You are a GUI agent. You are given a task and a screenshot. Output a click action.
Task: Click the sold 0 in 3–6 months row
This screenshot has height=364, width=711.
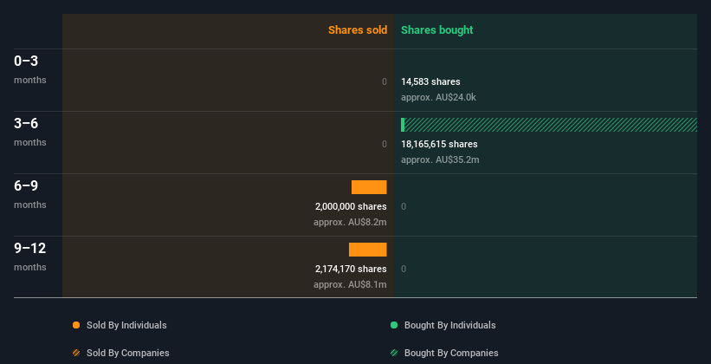tap(385, 144)
